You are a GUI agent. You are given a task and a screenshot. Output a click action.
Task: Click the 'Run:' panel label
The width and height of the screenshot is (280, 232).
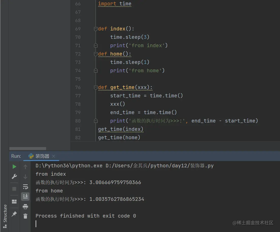tap(16, 156)
